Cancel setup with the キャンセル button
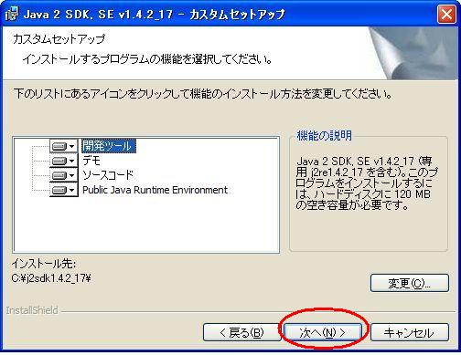 pyautogui.click(x=410, y=332)
